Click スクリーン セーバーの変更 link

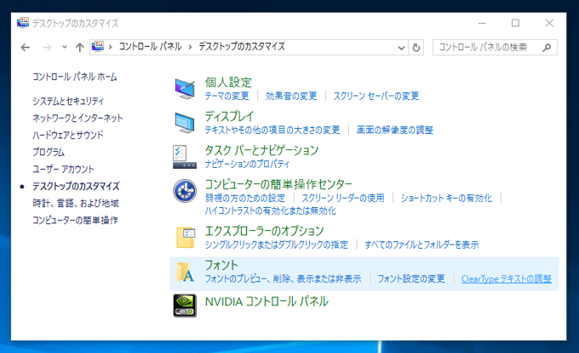coord(376,96)
